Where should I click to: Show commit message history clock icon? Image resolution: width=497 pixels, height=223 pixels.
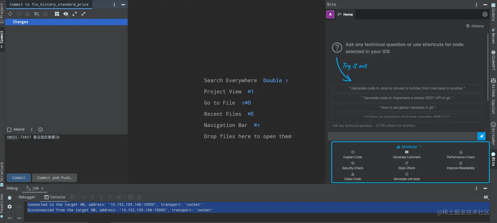[40, 130]
